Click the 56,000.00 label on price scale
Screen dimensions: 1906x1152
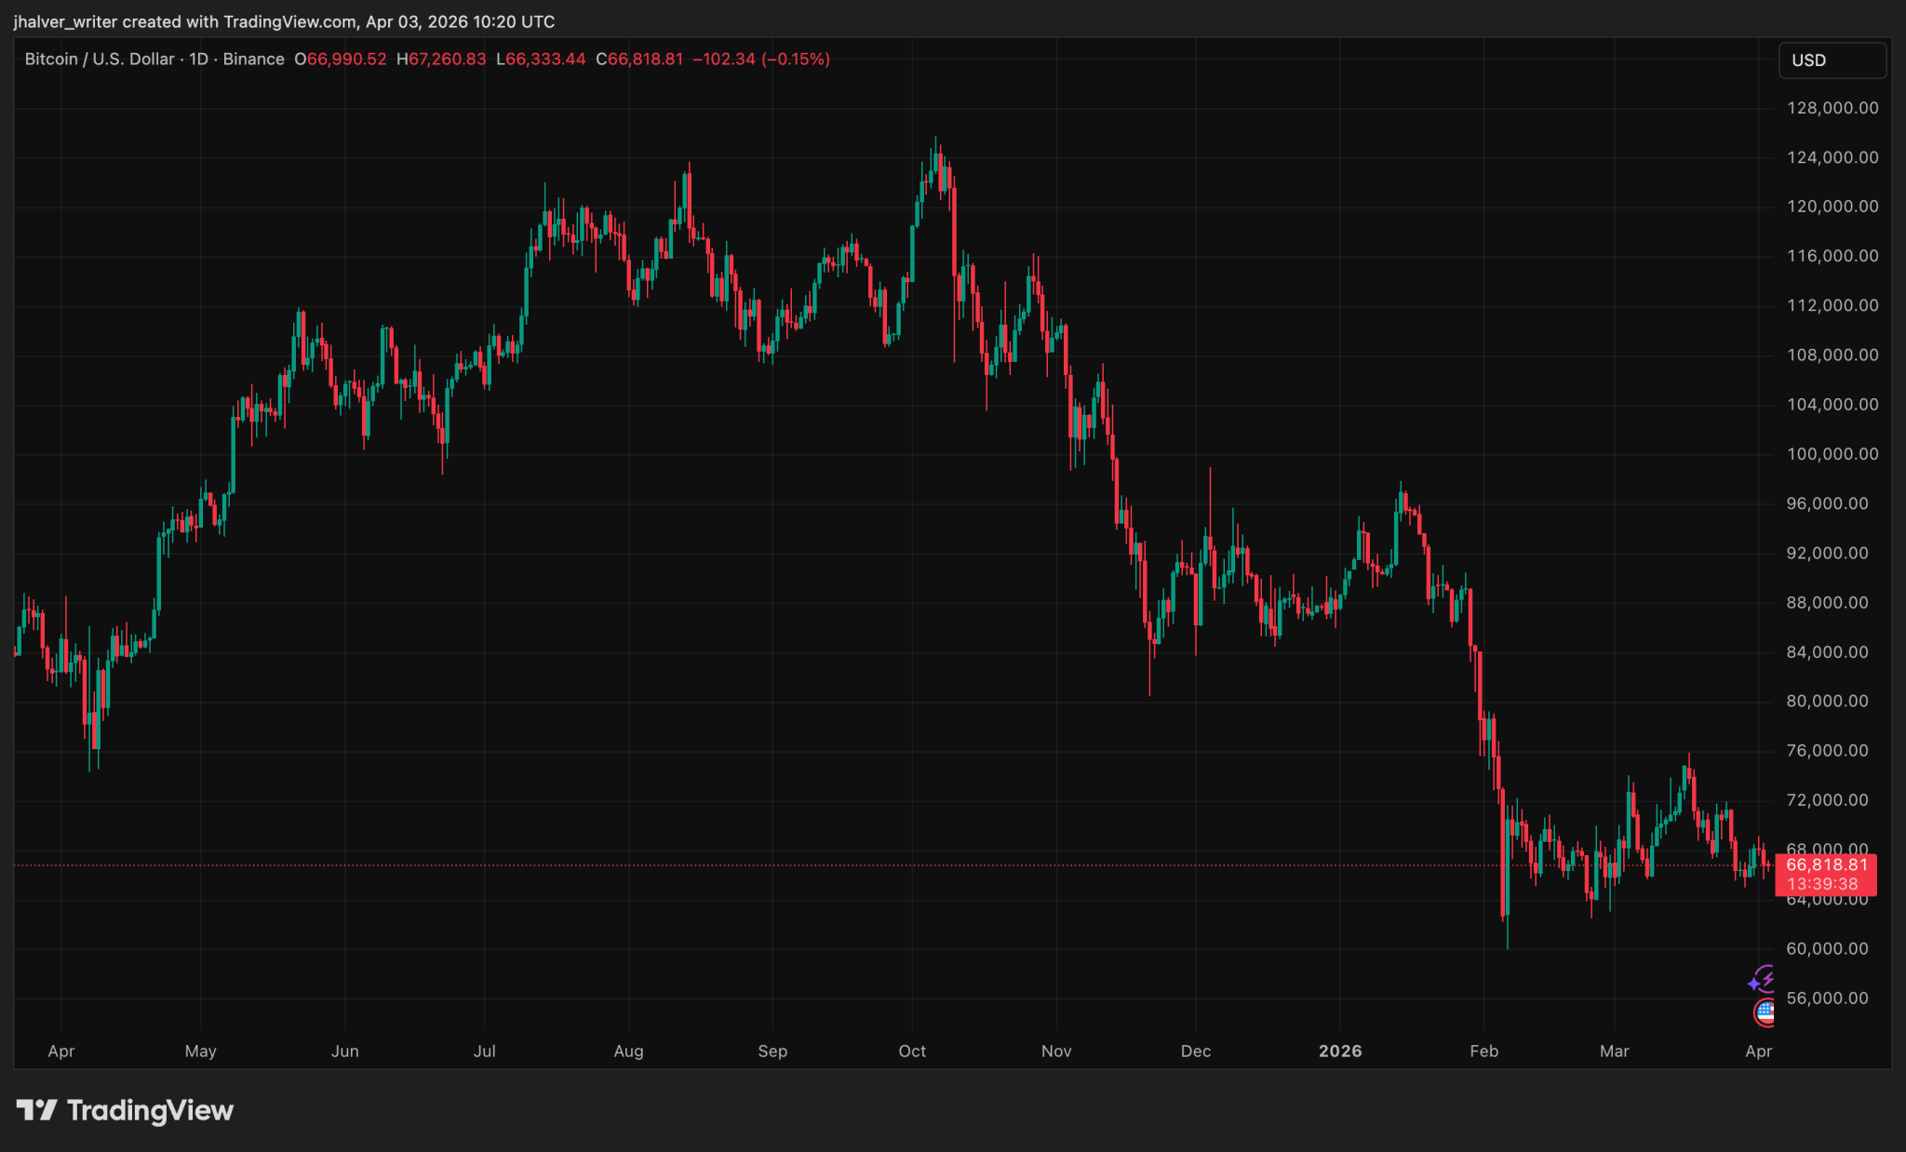tap(1827, 998)
